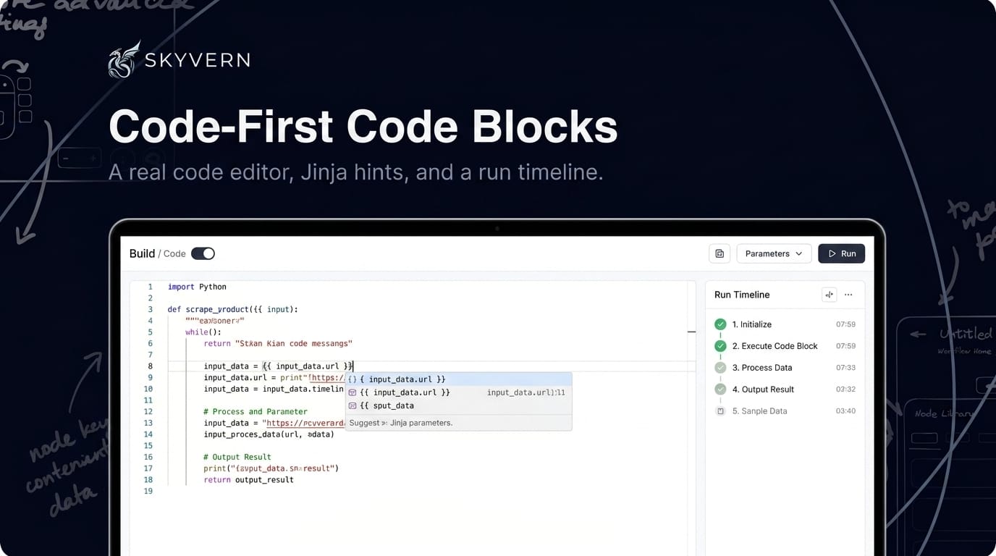Click line number 19 in gutter
The width and height of the screenshot is (996, 556).
tap(148, 491)
